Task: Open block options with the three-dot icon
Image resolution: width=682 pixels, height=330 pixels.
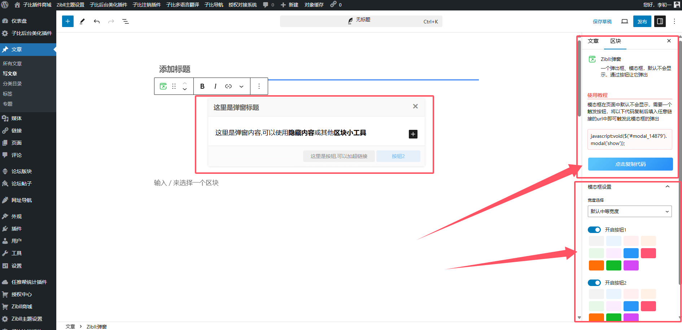Action: [x=259, y=86]
